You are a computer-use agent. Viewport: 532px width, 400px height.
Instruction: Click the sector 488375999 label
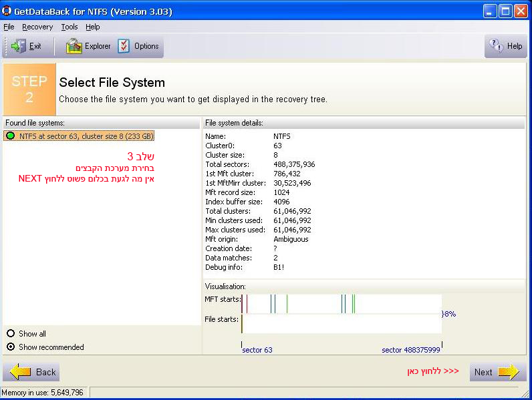[411, 350]
